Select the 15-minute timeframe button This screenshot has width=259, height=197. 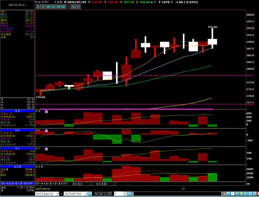(x=53, y=7)
